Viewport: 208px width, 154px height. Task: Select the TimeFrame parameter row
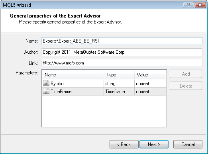[x=104, y=92]
